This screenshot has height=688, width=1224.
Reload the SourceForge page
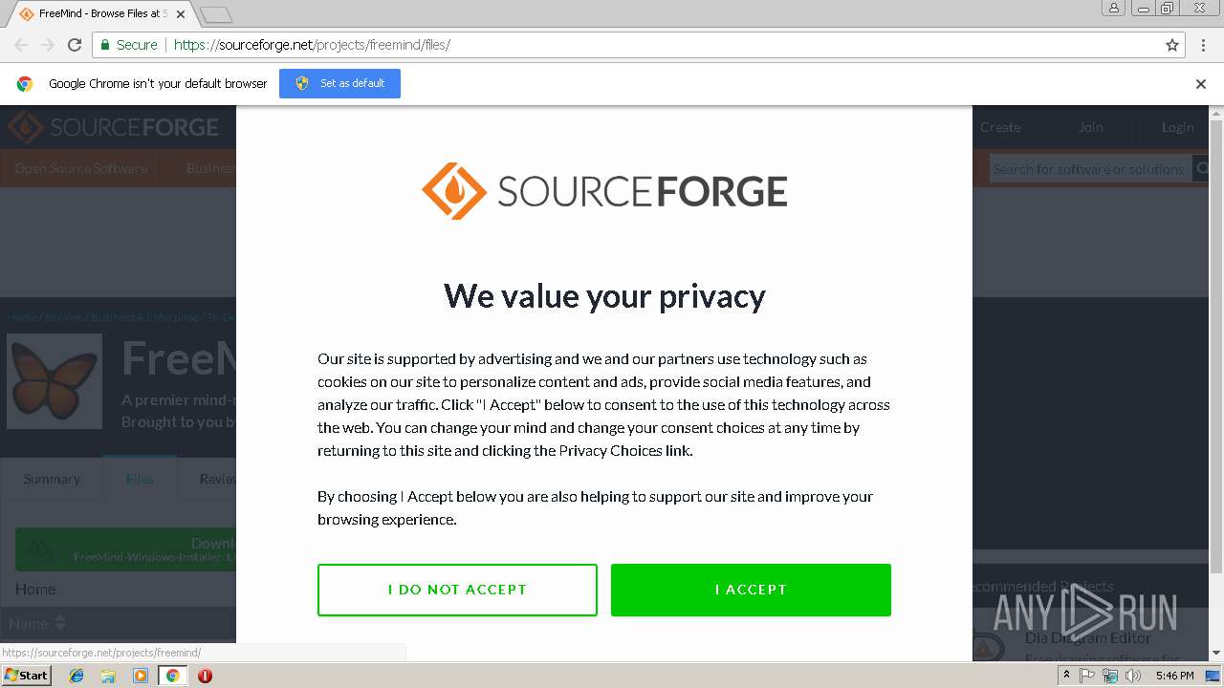pyautogui.click(x=75, y=45)
